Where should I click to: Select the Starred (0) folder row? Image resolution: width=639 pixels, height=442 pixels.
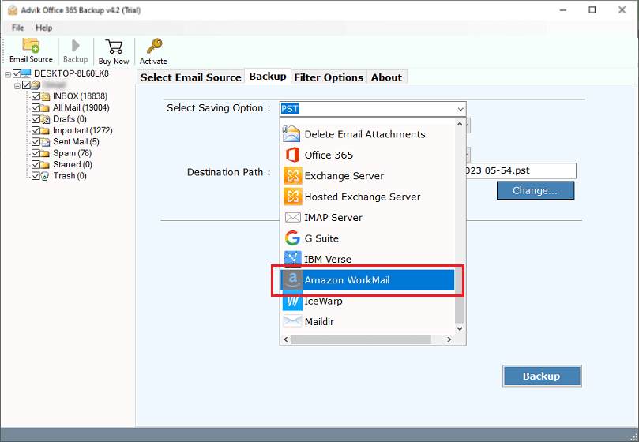click(x=73, y=165)
